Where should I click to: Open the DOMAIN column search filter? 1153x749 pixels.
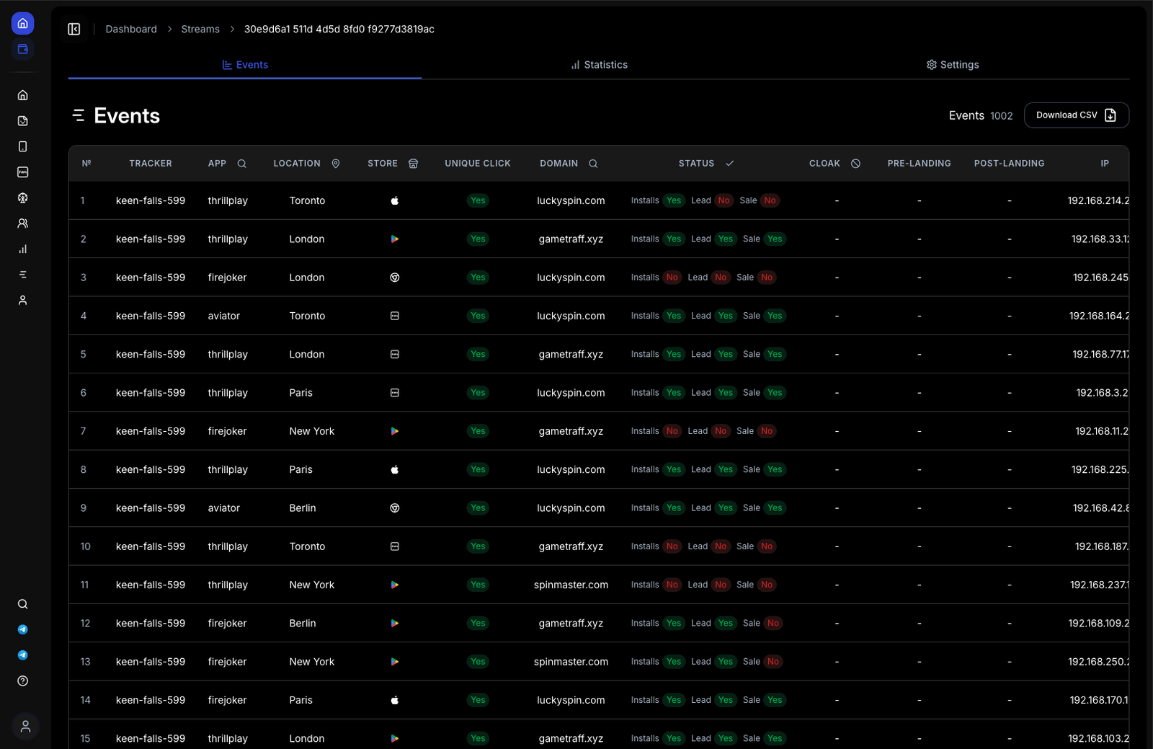coord(593,164)
